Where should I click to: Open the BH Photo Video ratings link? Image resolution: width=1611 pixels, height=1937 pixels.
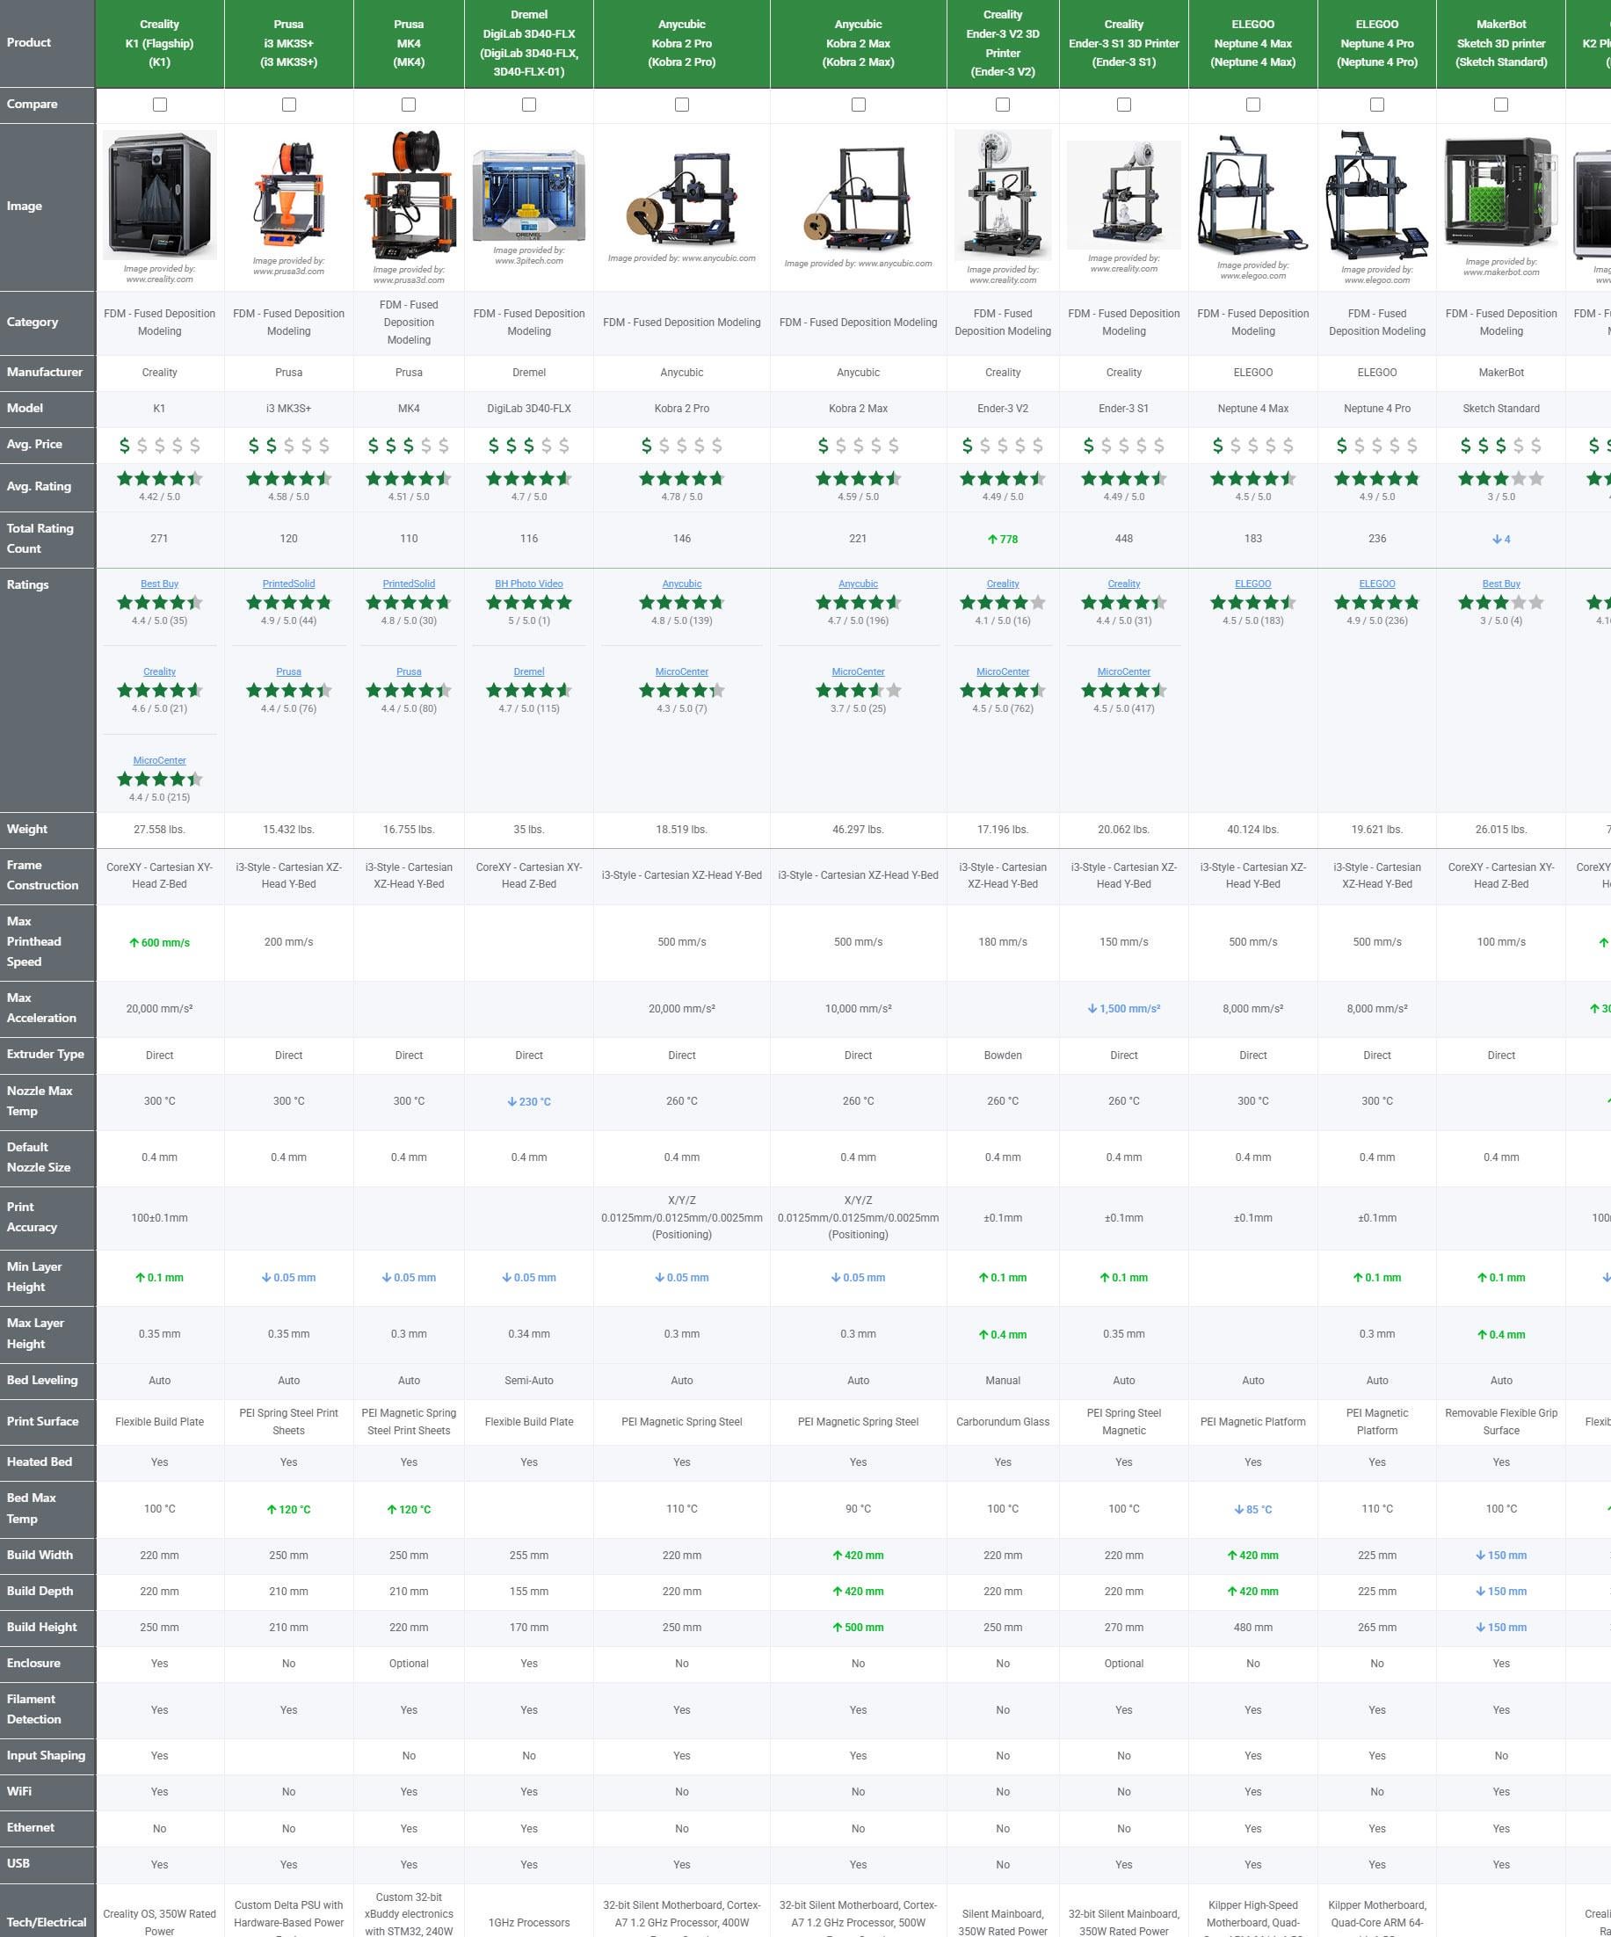[x=528, y=584]
